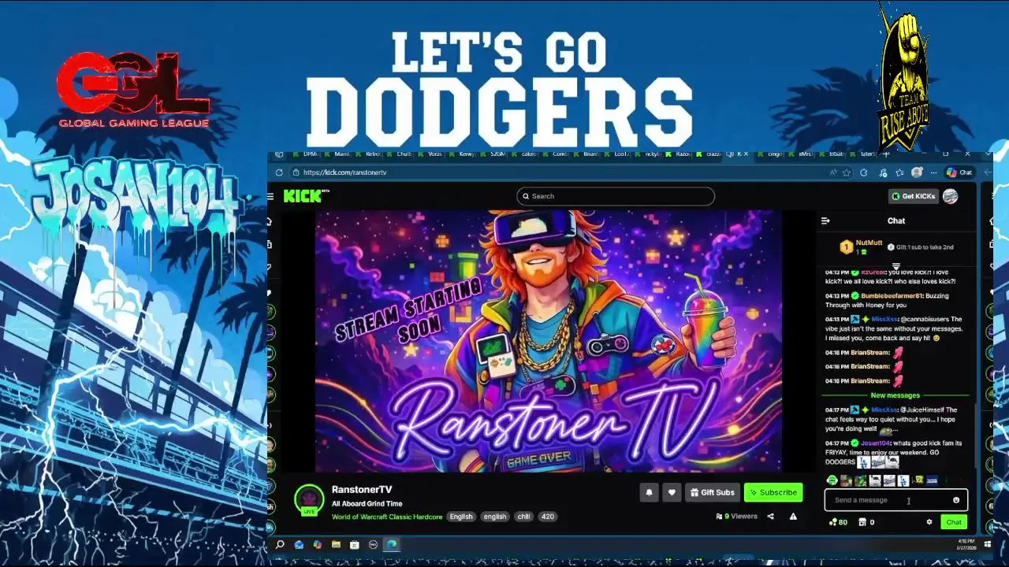
Task: Click the Kick search field
Action: pyautogui.click(x=616, y=196)
